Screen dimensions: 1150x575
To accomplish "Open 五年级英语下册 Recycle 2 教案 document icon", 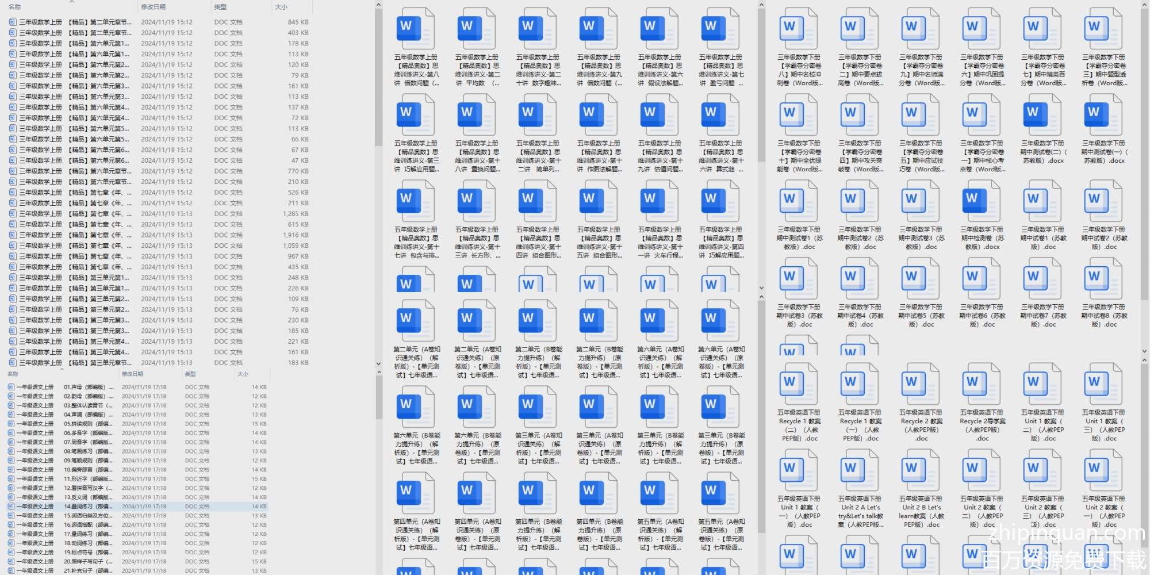I will [x=920, y=384].
